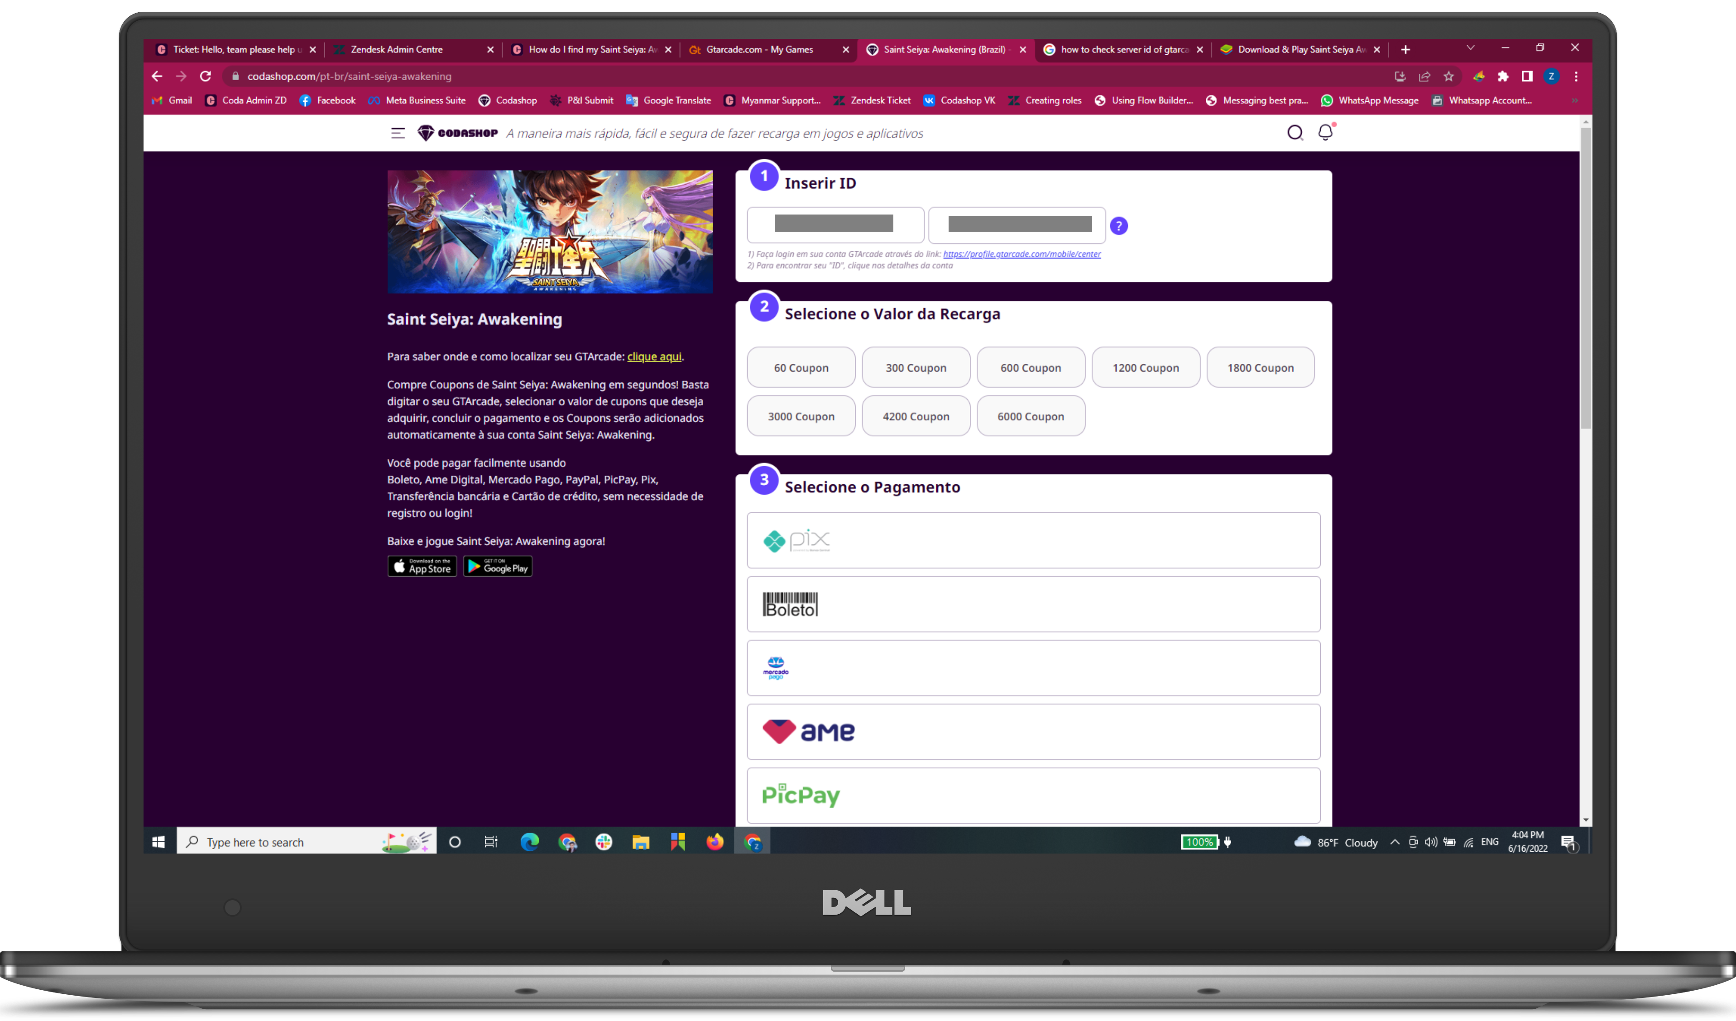Switch to the Zendesk Admin Centre tab
Image resolution: width=1736 pixels, height=1021 pixels.
(x=413, y=50)
